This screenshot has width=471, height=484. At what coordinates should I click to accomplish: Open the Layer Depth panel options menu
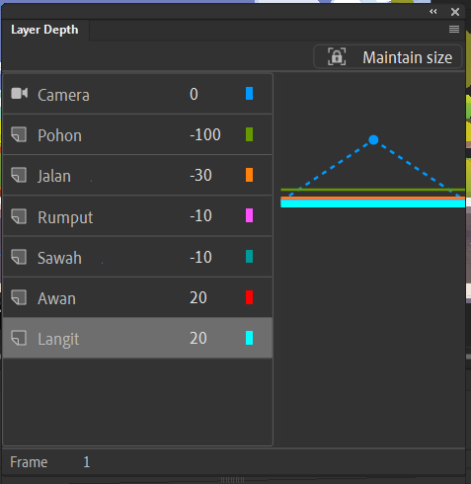coord(454,30)
